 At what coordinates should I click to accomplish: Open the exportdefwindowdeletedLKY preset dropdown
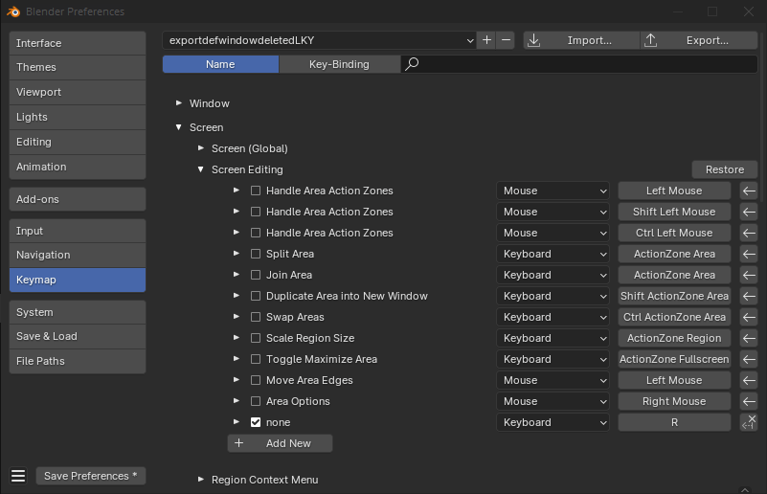(x=320, y=40)
